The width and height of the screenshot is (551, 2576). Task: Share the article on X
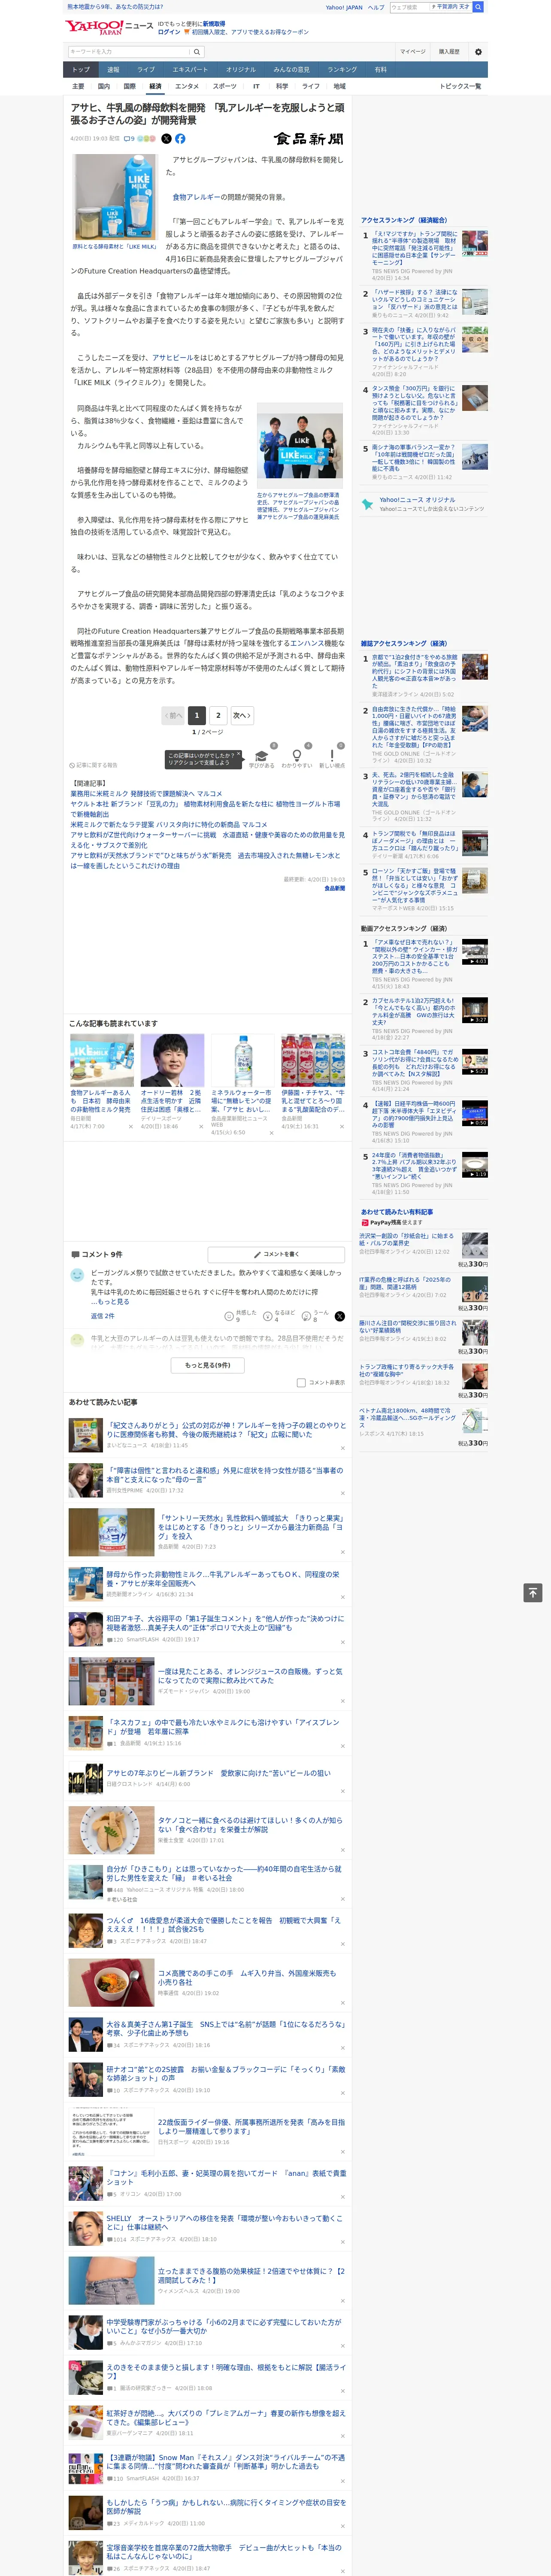(166, 139)
